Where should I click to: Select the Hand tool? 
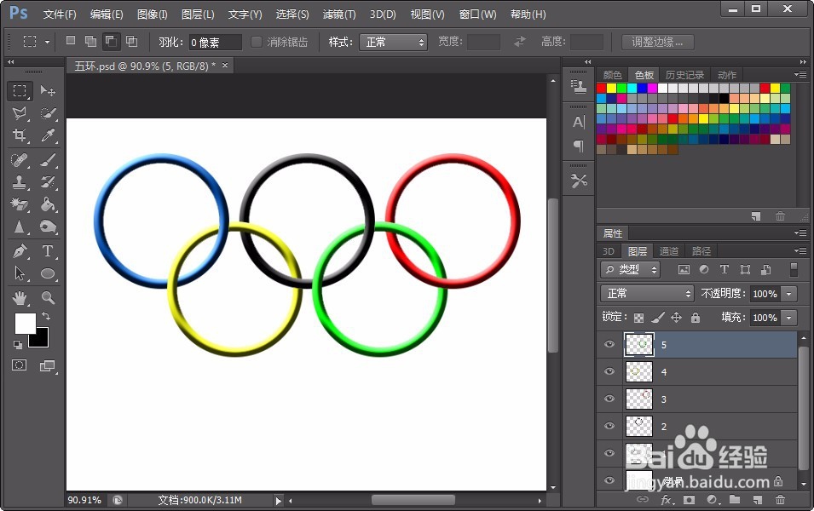(20, 298)
